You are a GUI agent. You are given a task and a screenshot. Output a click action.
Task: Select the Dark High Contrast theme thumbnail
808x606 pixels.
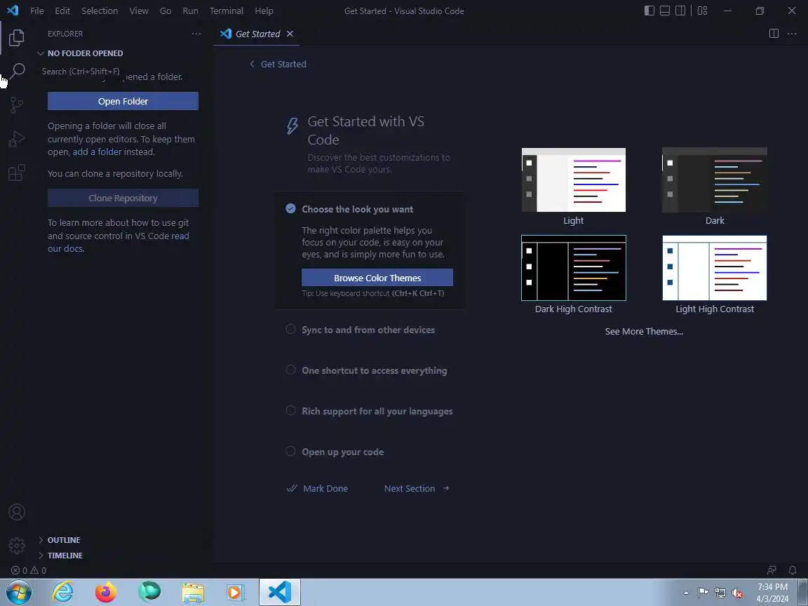click(574, 268)
